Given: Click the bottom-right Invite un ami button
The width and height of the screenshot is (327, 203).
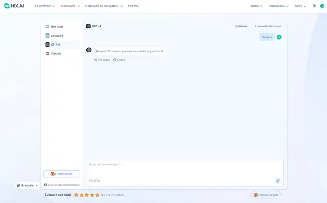Looking at the screenshot, I should click(x=266, y=195).
